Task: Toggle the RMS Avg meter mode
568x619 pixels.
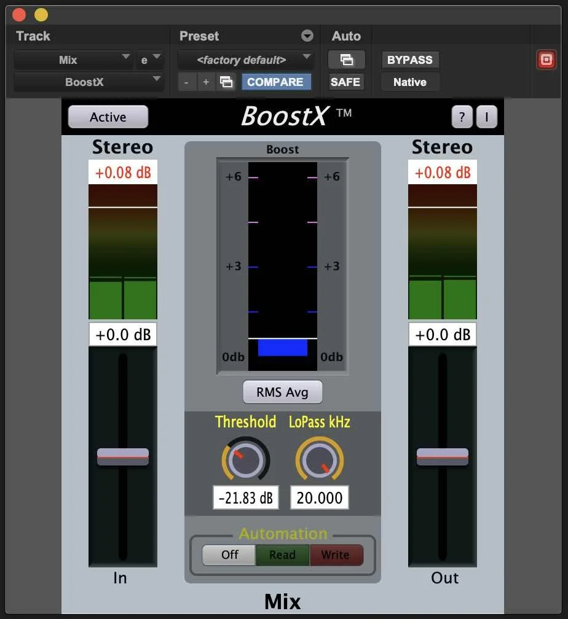Action: click(x=283, y=392)
